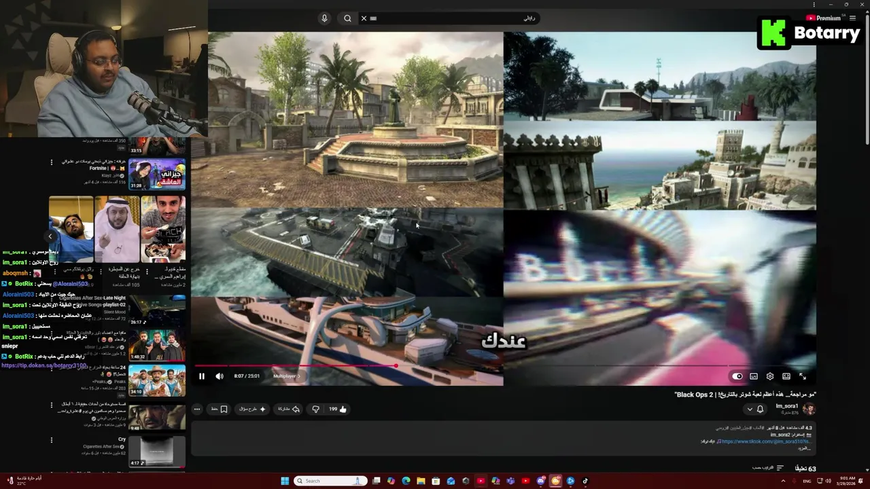The width and height of the screenshot is (870, 489).
Task: Open File Explorer from taskbar
Action: point(421,481)
